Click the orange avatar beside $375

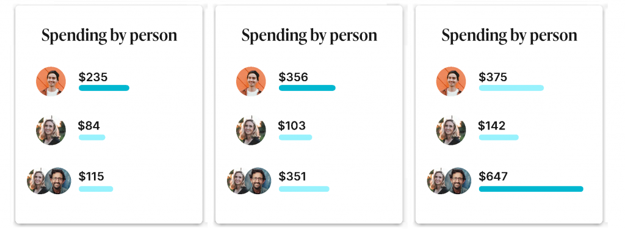(x=451, y=81)
